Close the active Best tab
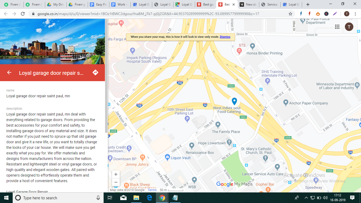This screenshot has width=361, height=203. 233,4
